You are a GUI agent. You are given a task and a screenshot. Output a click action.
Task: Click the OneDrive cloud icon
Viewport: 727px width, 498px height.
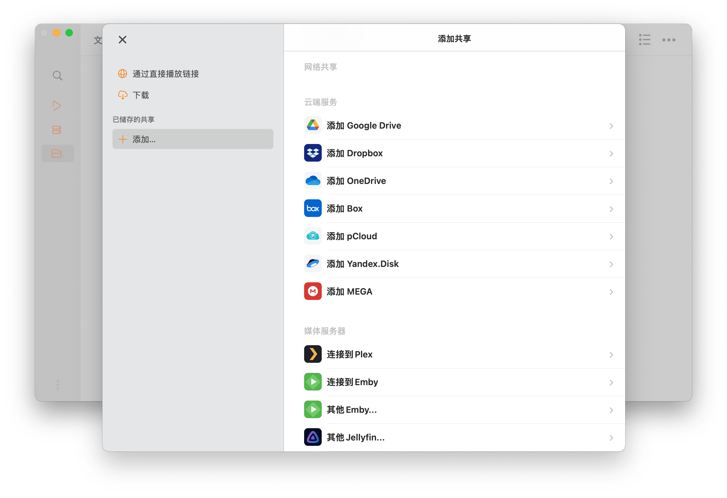tap(313, 181)
